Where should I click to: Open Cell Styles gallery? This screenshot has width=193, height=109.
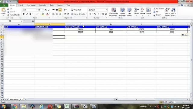point(129,12)
